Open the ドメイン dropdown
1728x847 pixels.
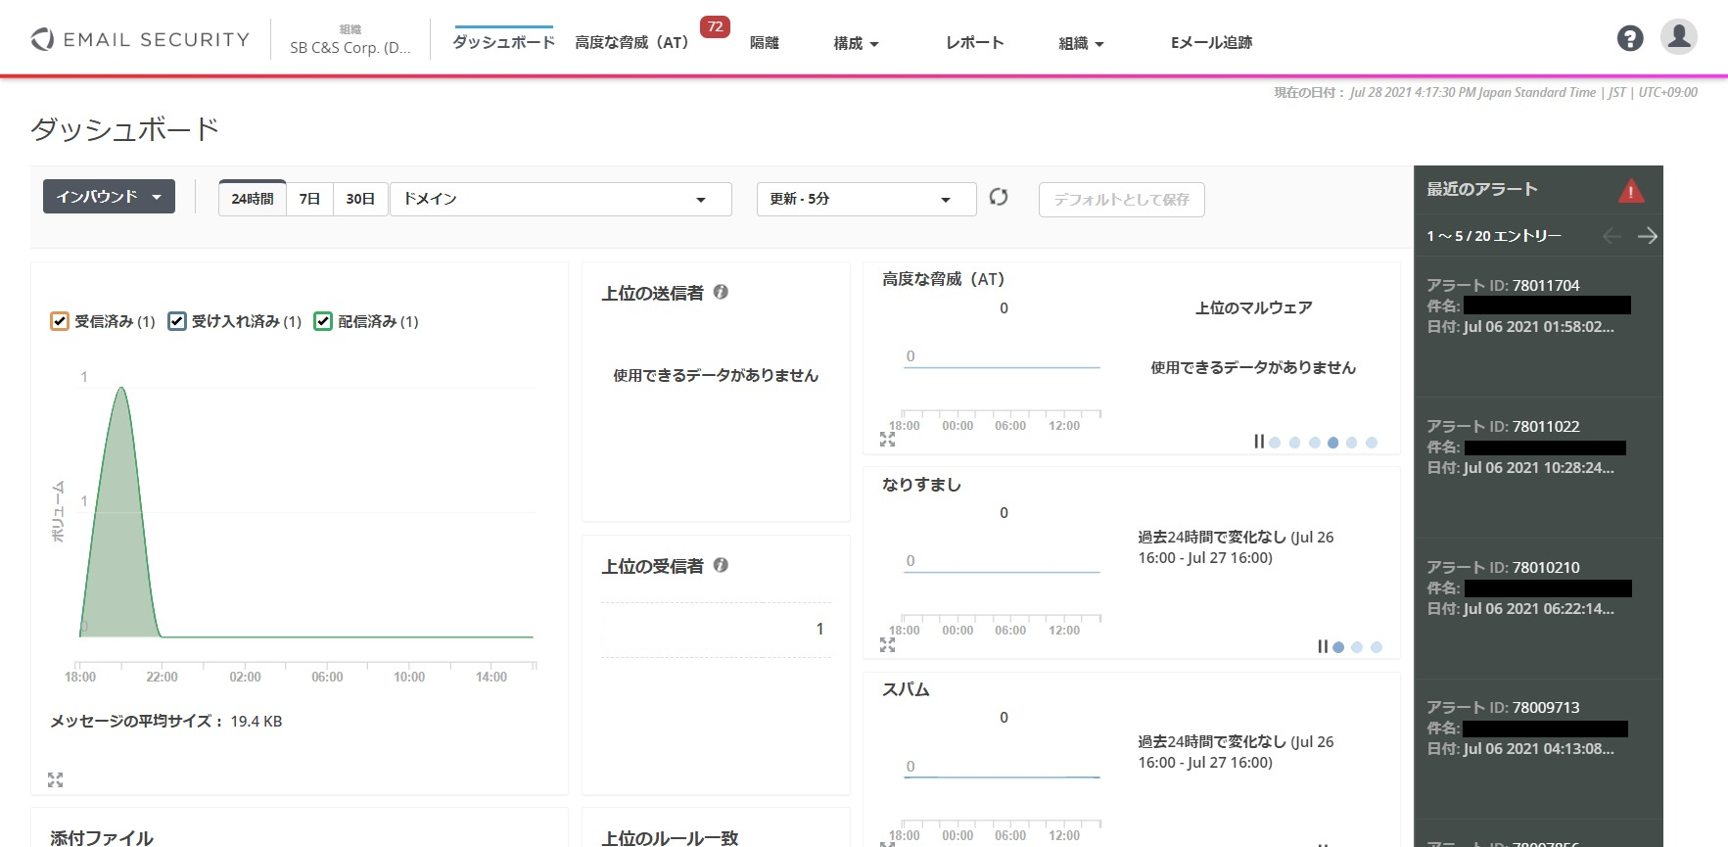click(561, 199)
